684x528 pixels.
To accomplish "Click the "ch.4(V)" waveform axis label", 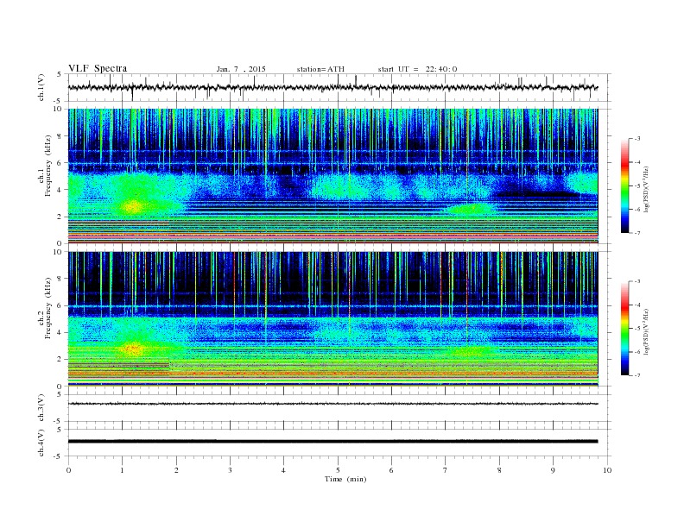I will (41, 443).
